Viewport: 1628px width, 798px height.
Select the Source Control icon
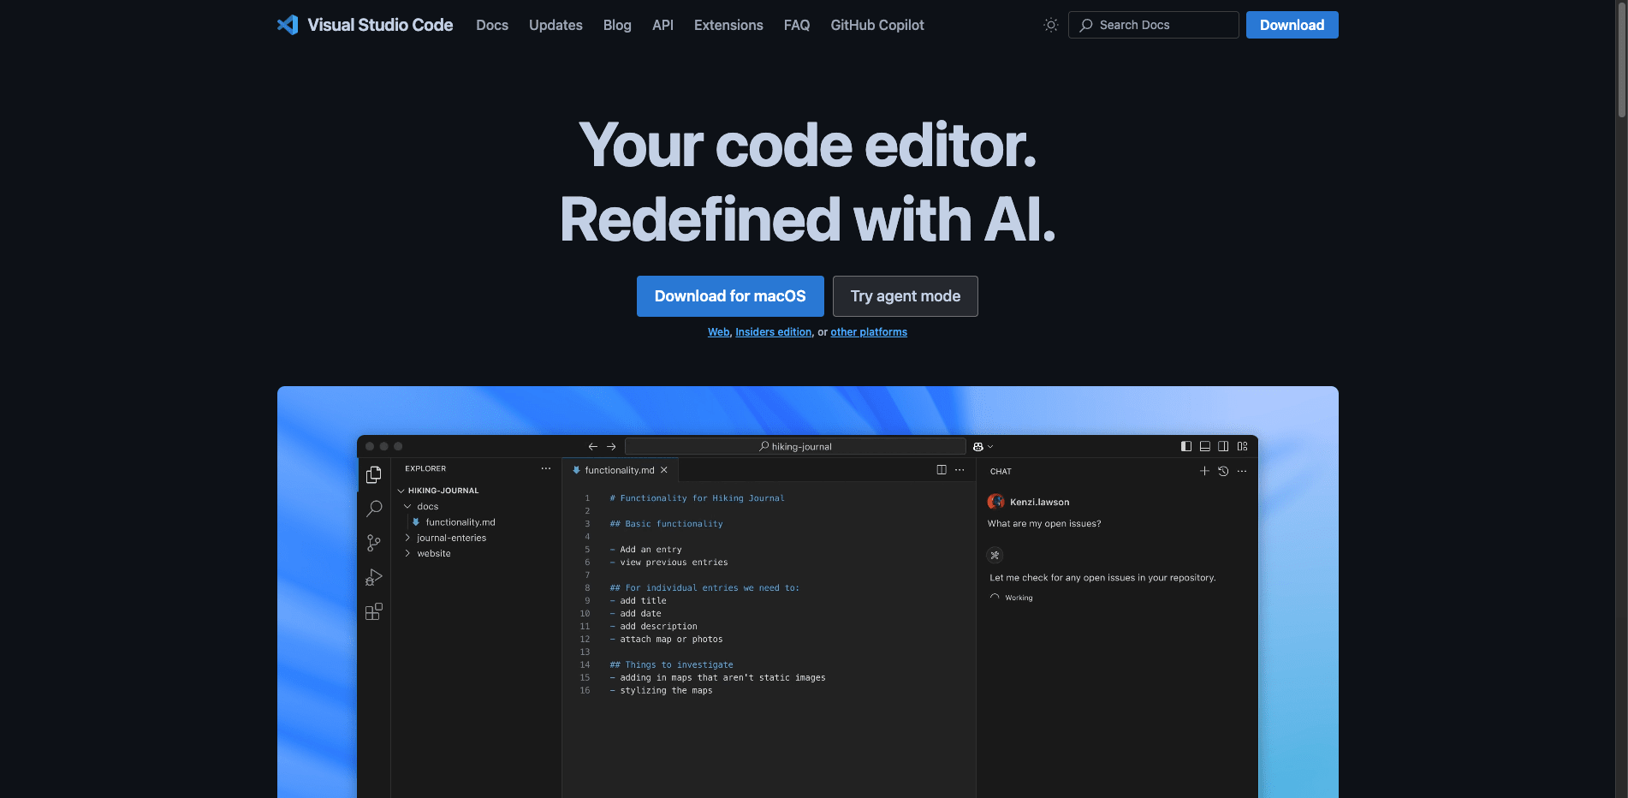click(373, 543)
